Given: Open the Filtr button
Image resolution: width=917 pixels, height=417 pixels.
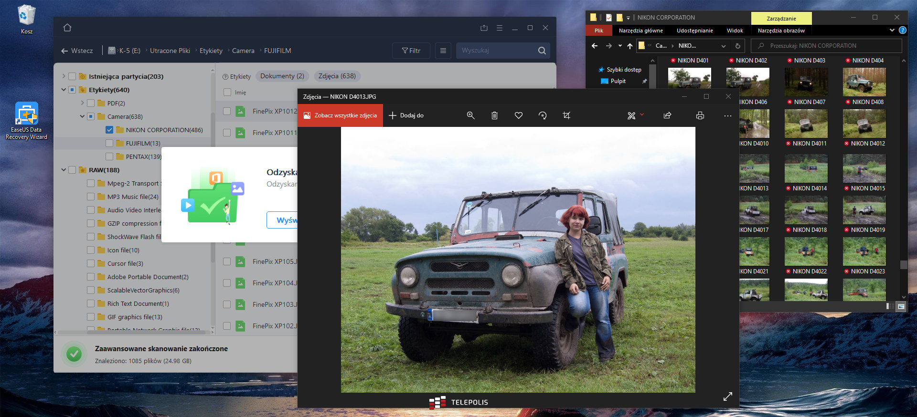Looking at the screenshot, I should 411,51.
